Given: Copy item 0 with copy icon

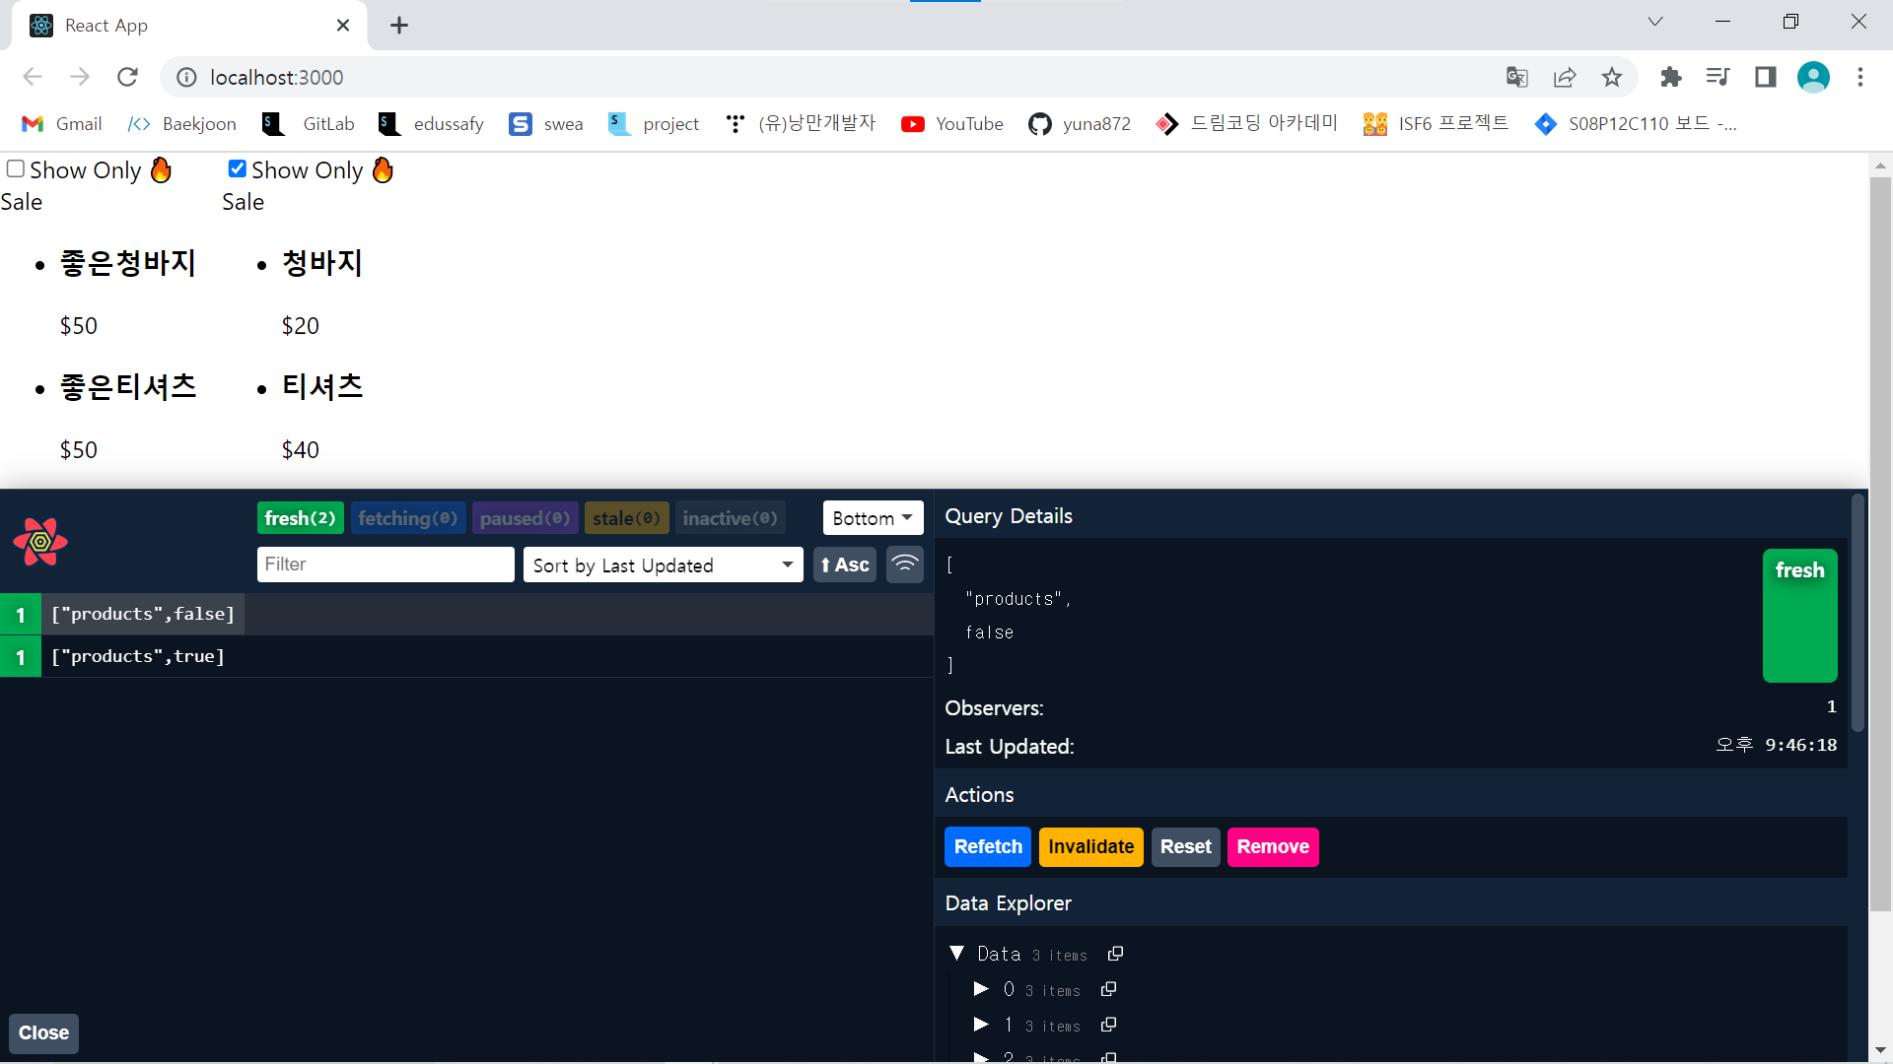Looking at the screenshot, I should point(1108,989).
